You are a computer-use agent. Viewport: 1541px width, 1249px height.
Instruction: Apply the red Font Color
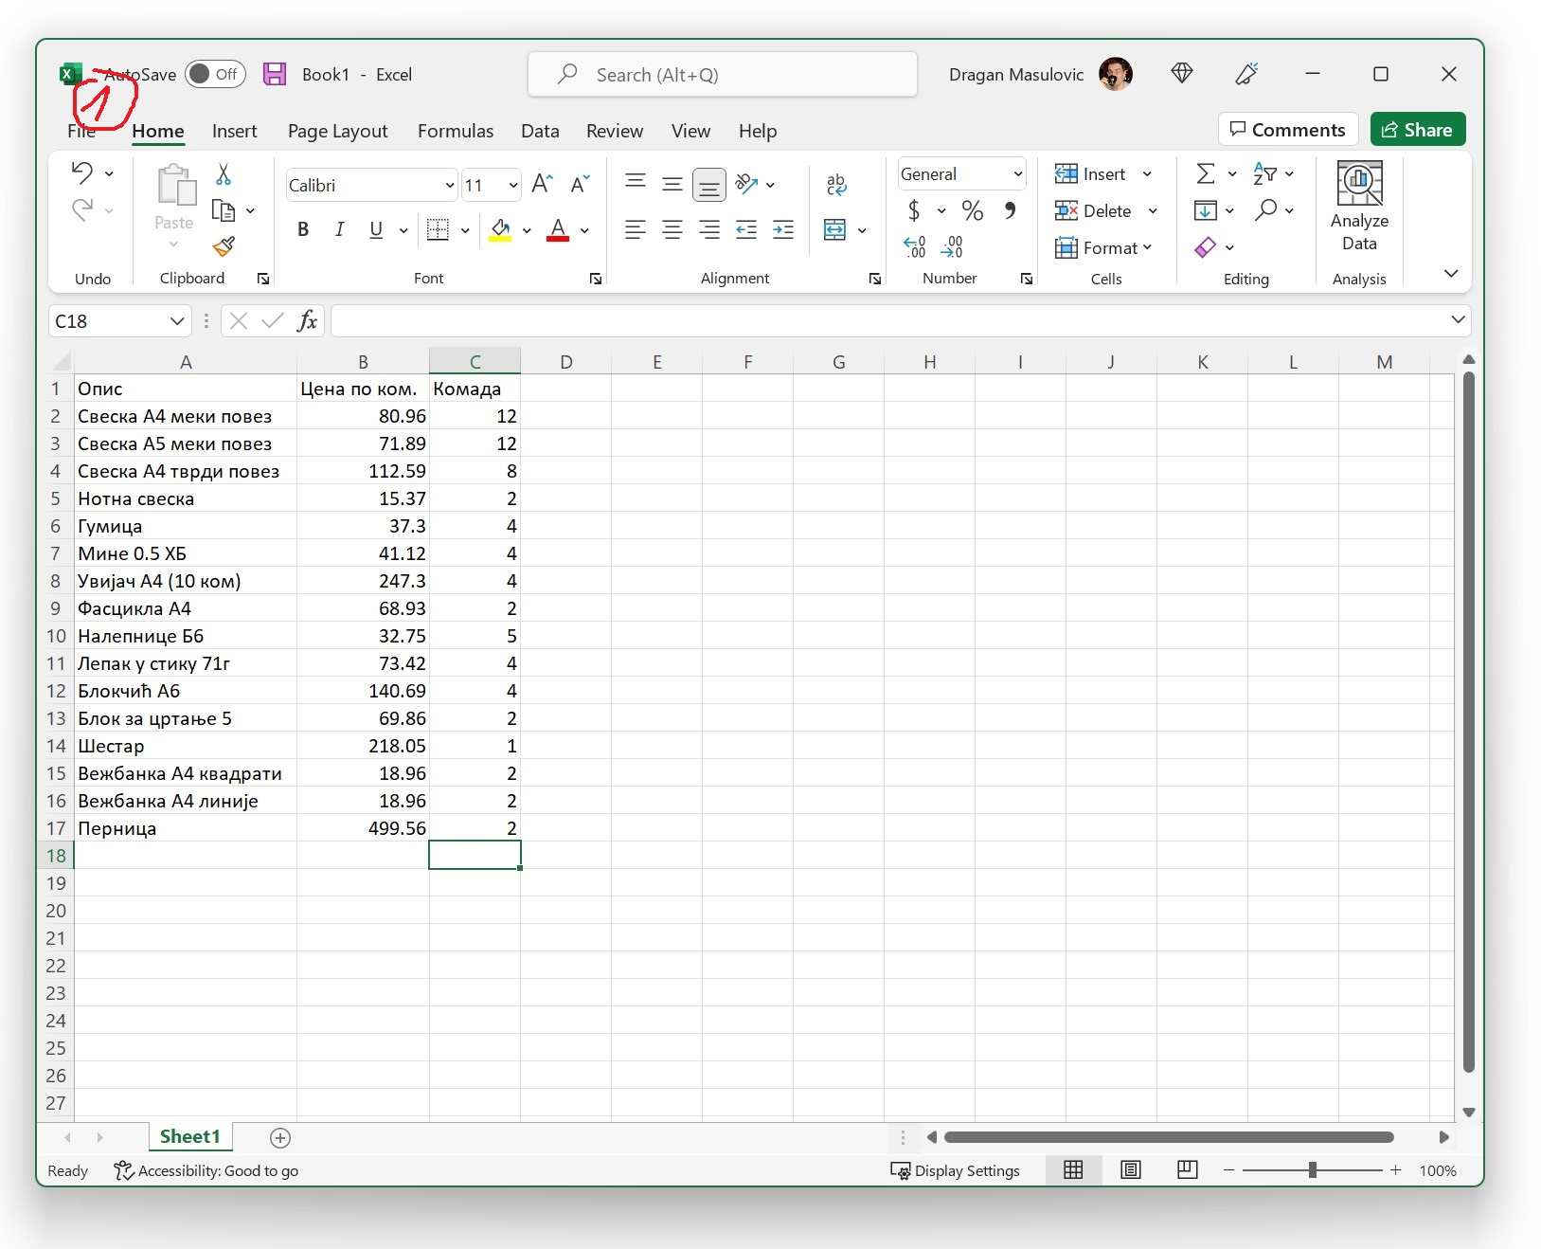pos(558,229)
